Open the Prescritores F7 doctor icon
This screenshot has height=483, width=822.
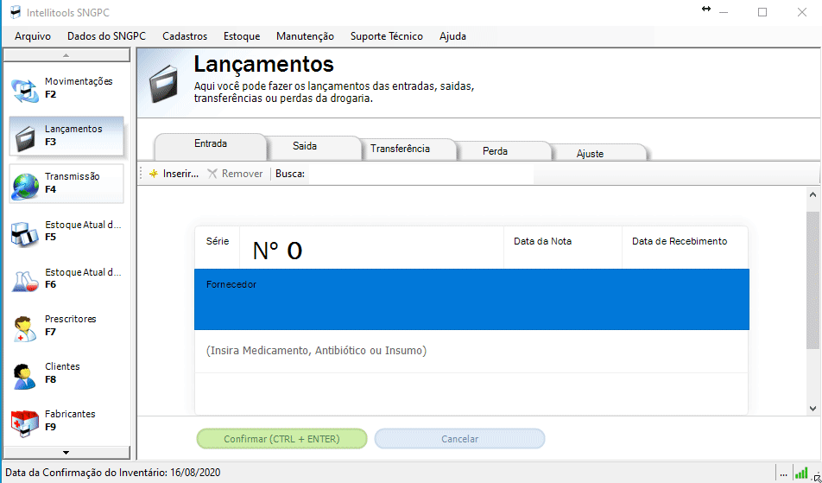coord(25,328)
